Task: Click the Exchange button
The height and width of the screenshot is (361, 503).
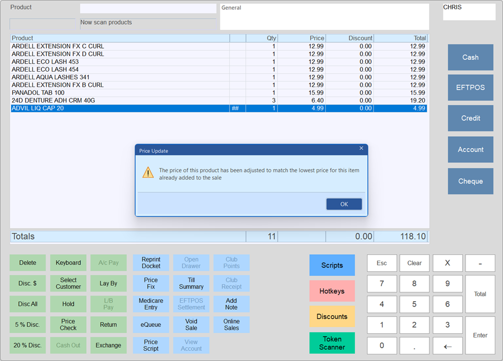Action: click(x=109, y=346)
